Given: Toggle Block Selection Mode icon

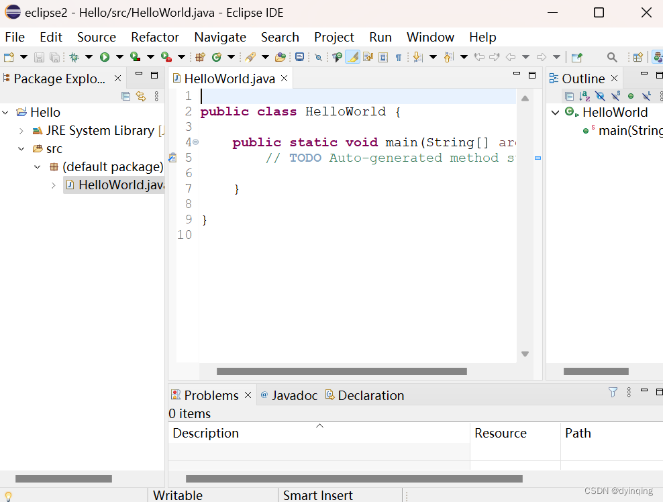Looking at the screenshot, I should tap(383, 57).
